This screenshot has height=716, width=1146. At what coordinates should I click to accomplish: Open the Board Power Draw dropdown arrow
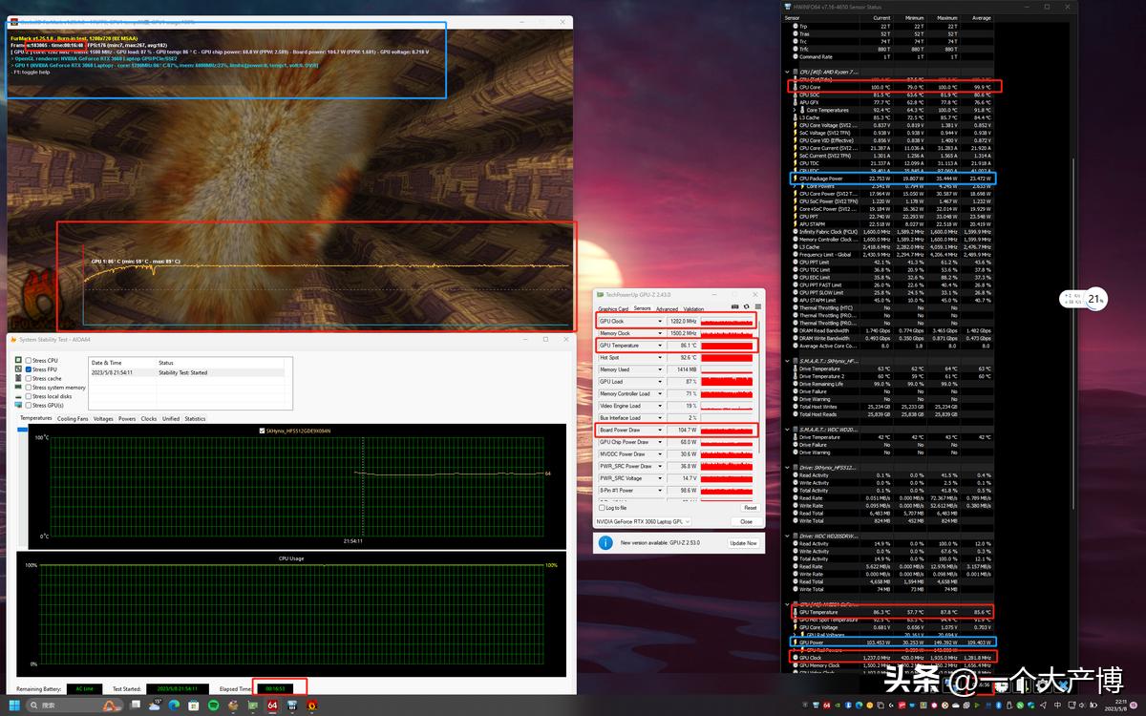(659, 431)
